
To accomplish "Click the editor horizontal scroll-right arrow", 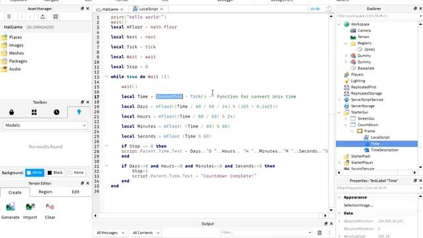I will click(325, 216).
